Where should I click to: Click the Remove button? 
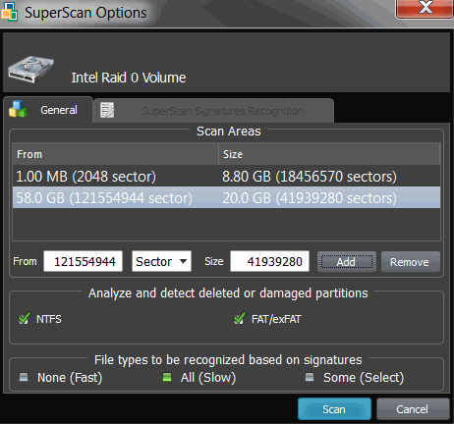(x=411, y=262)
